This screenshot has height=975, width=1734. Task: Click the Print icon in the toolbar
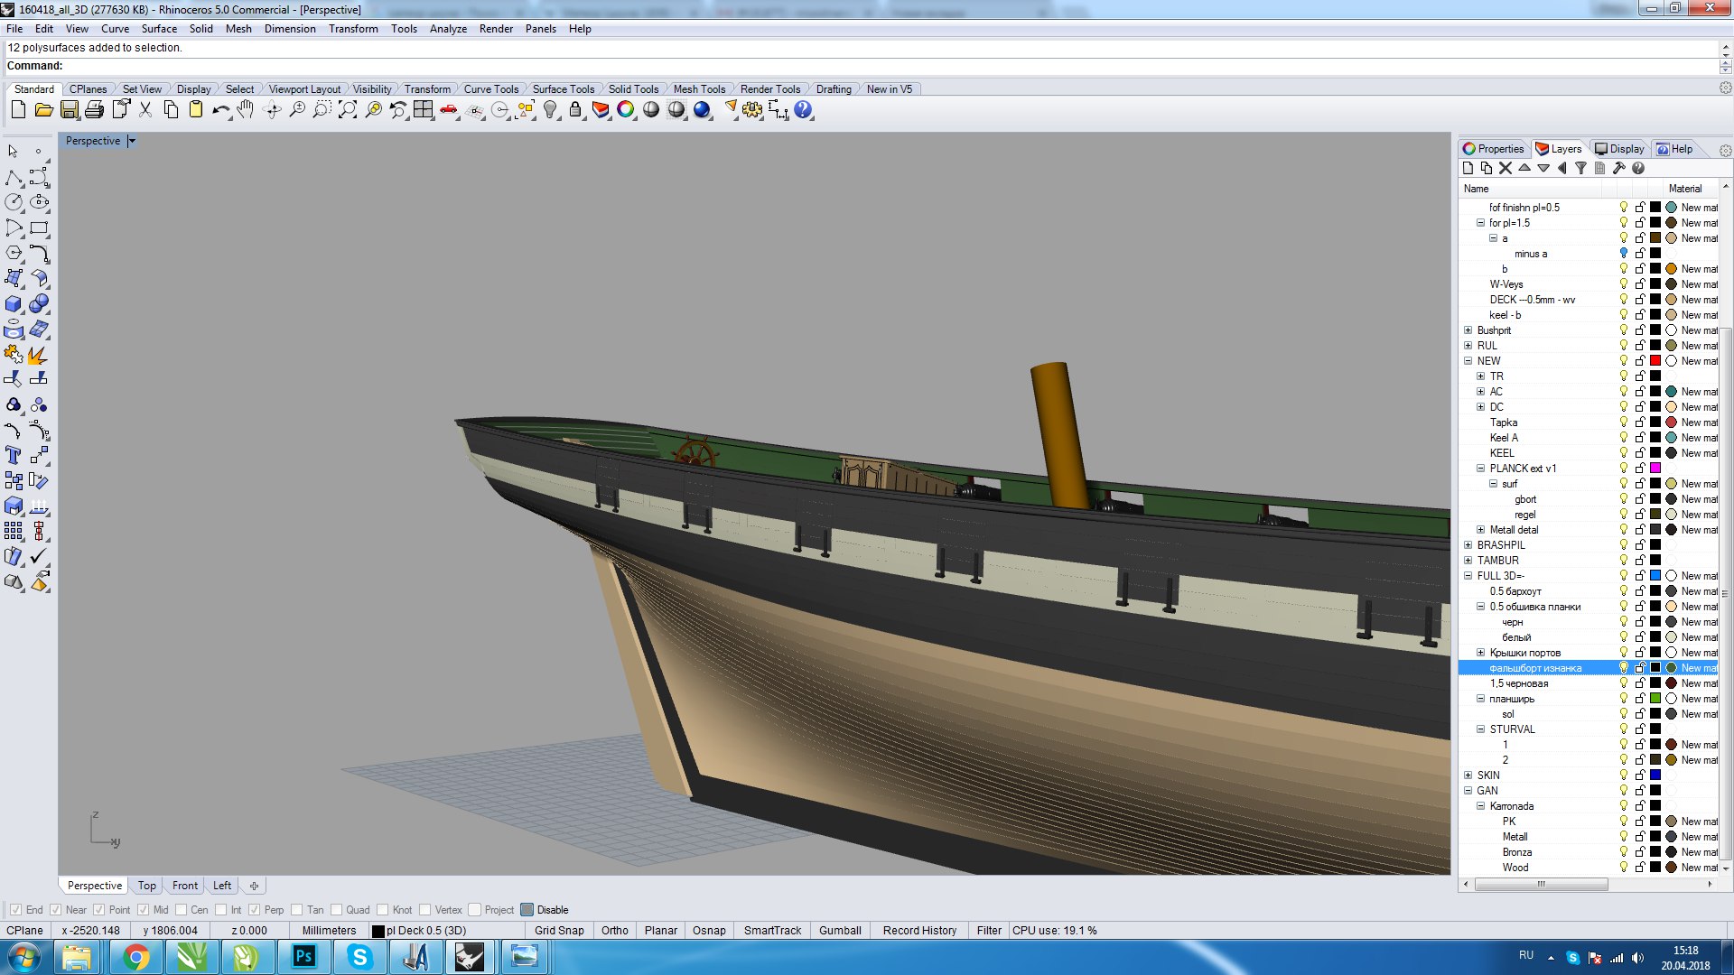(94, 110)
